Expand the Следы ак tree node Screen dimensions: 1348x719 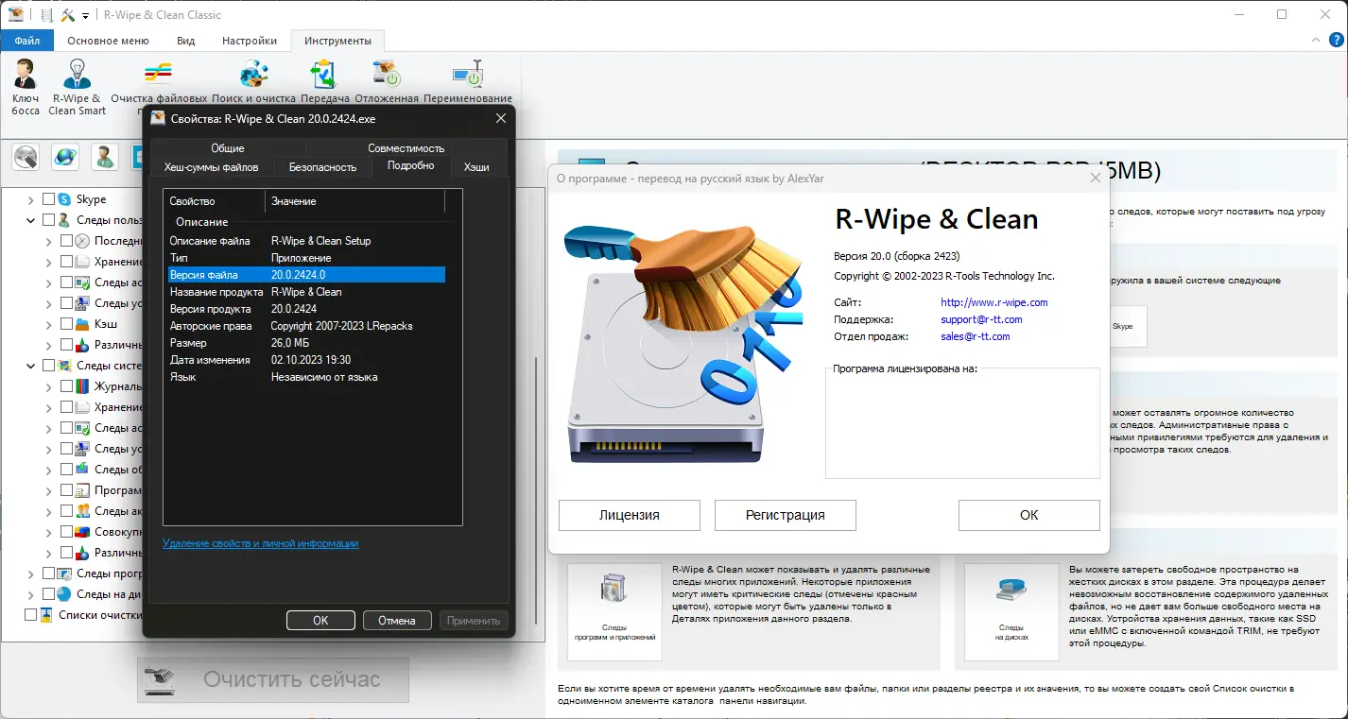point(48,511)
